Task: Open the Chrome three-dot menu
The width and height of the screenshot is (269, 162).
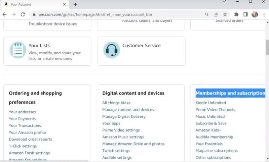Action: tap(264, 14)
